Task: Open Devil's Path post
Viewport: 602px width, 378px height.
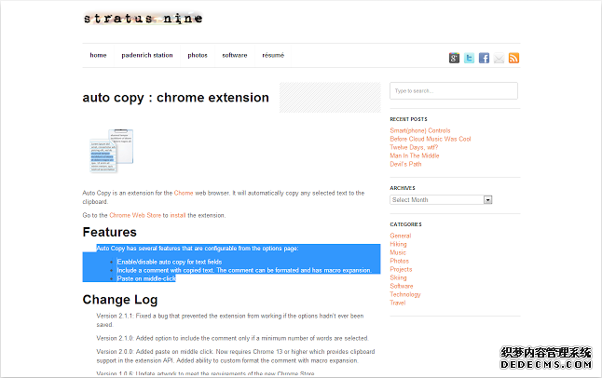Action: click(x=405, y=164)
